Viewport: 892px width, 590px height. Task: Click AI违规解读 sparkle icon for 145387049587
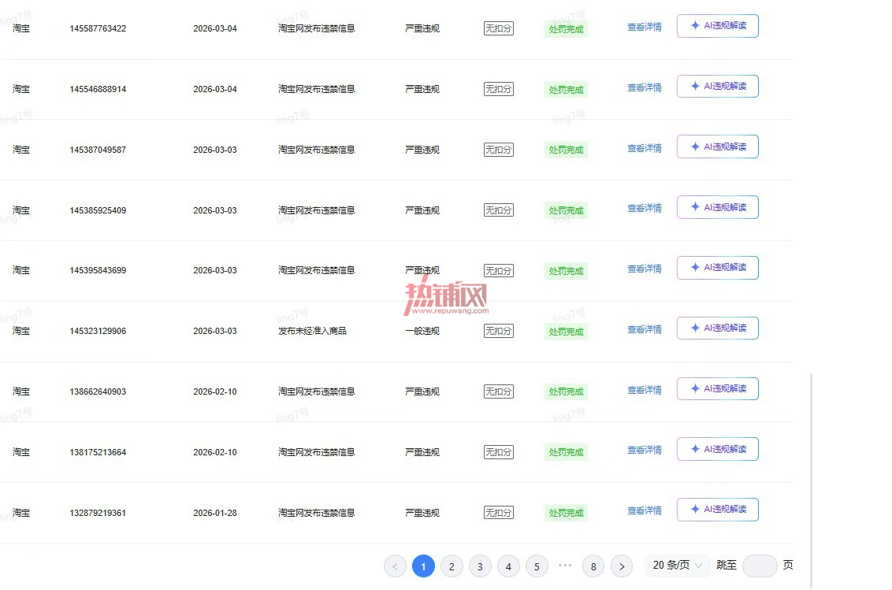pos(694,147)
